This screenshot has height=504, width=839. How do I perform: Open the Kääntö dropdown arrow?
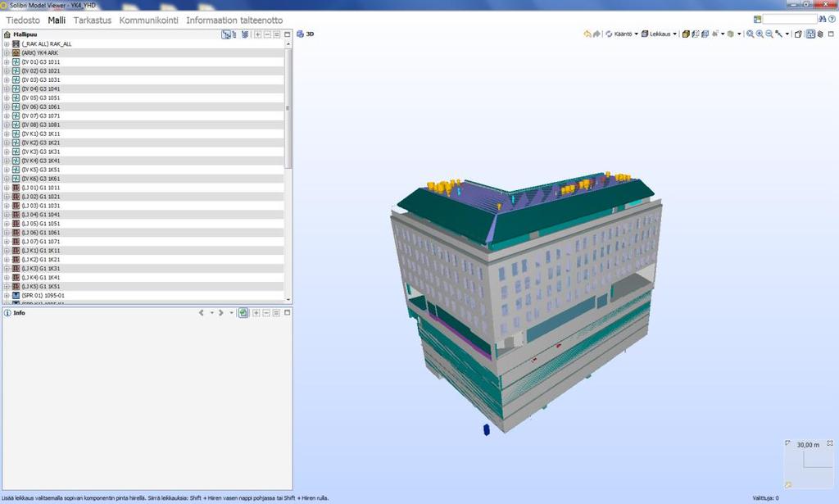[636, 34]
